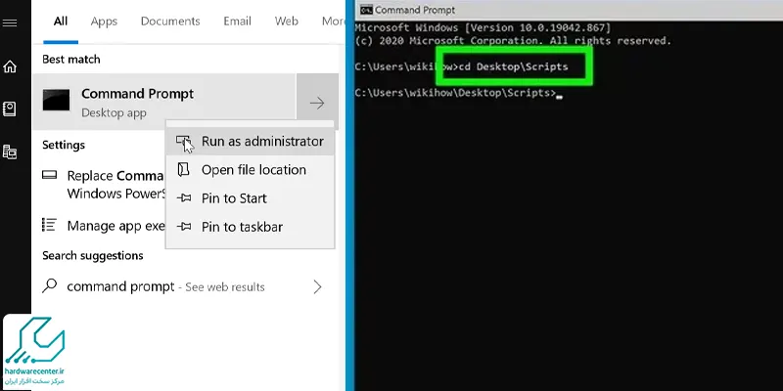Click the Search suggestions heading

pyautogui.click(x=93, y=256)
